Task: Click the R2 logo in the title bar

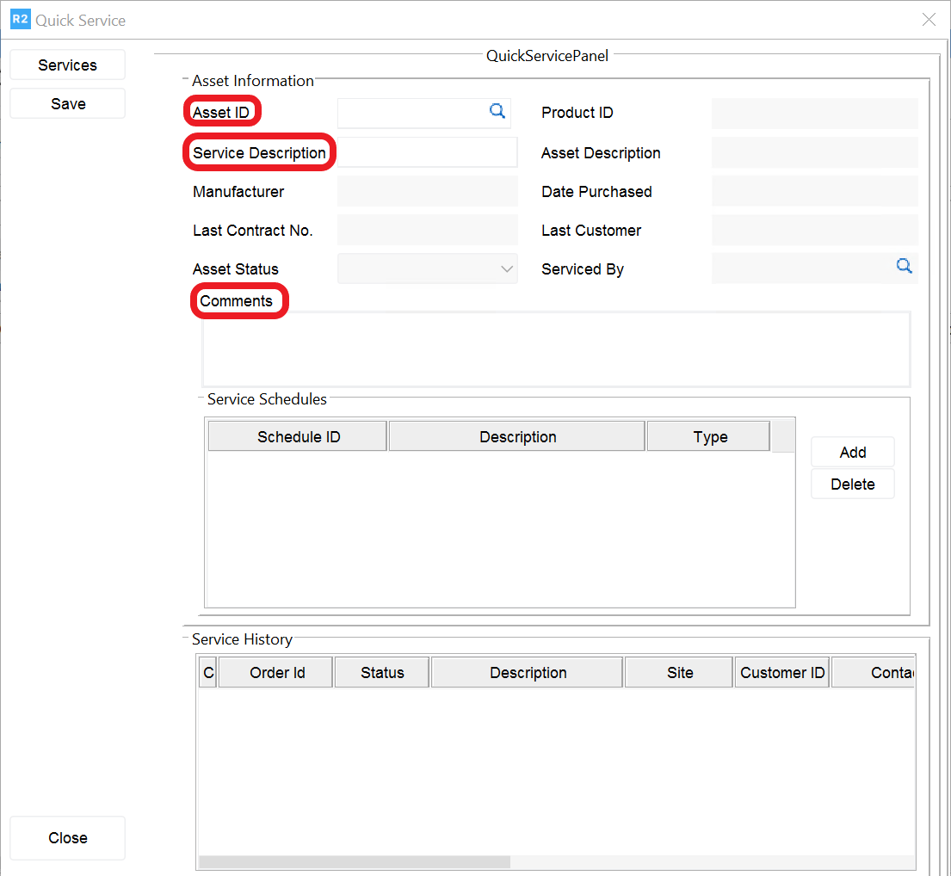Action: click(x=20, y=19)
